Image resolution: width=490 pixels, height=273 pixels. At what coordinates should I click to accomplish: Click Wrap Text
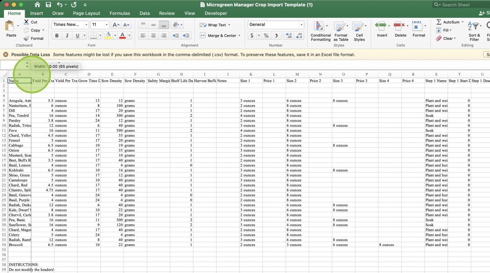point(215,25)
